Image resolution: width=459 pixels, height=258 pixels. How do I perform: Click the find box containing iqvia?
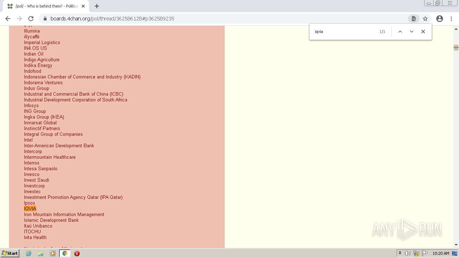(x=344, y=32)
